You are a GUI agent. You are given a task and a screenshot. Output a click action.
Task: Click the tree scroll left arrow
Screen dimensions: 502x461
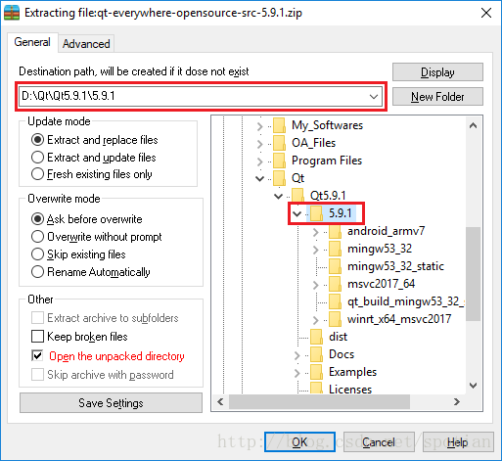[220, 401]
